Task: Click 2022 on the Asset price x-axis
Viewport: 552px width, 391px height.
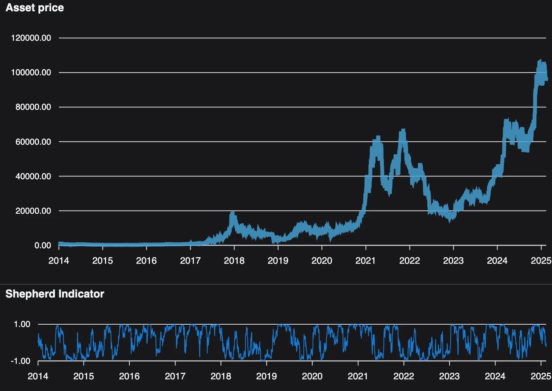Action: click(x=409, y=261)
